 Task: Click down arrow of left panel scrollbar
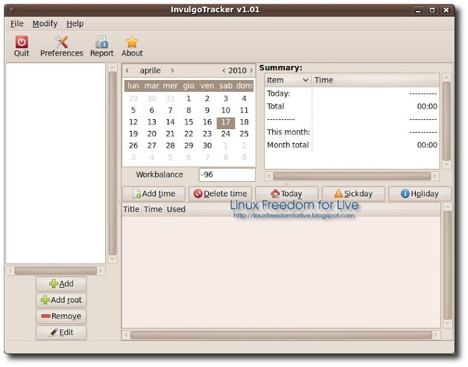112,259
